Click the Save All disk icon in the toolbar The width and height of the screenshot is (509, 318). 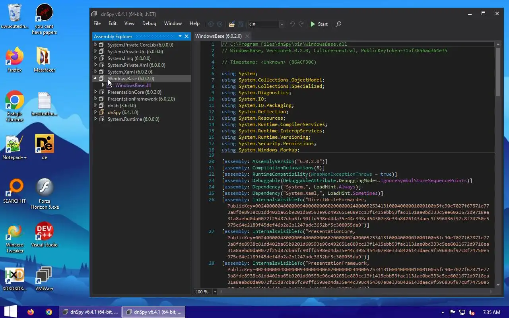(241, 24)
